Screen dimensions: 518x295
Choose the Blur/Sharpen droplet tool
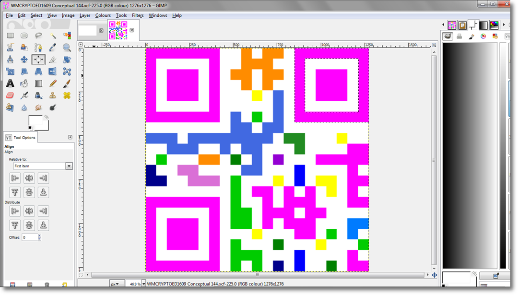[24, 107]
